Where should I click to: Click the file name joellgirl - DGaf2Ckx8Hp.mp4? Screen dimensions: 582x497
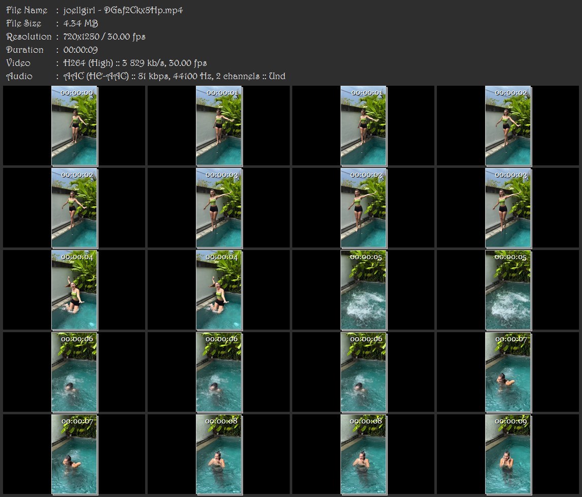point(123,10)
